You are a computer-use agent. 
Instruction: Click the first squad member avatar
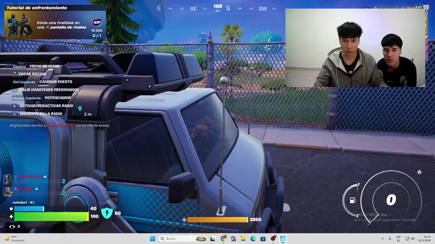coord(8,179)
